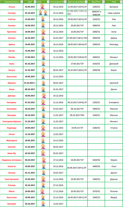123x207 pixels.
Task: Click the baby boy icon in Натуся's row
Action: click(x=43, y=70)
